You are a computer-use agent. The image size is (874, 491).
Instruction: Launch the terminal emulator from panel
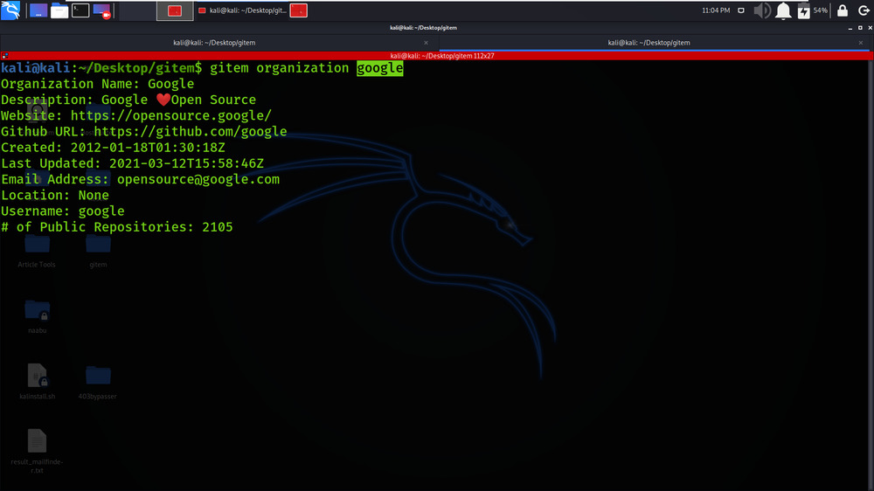(x=80, y=10)
